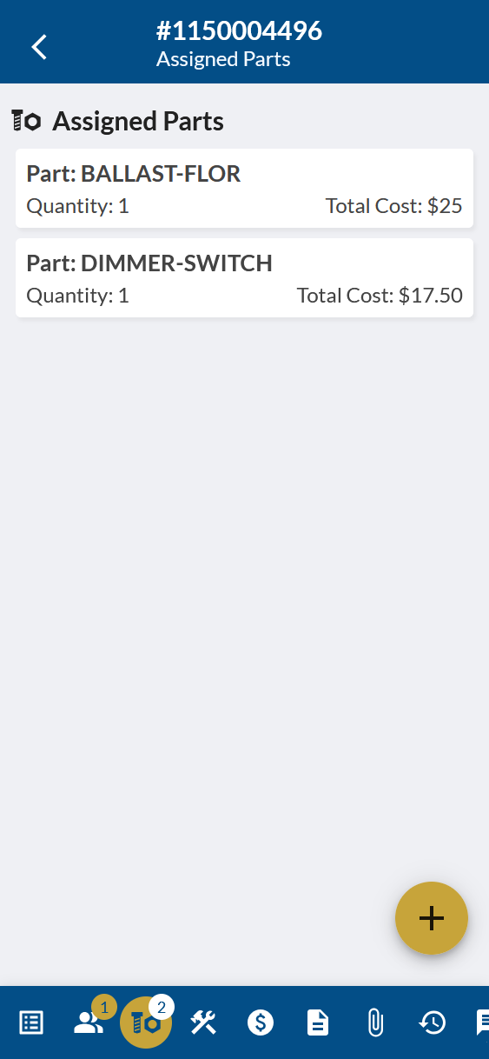Image resolution: width=489 pixels, height=1059 pixels.
Task: Open the paperclip attachments tab
Action: click(x=375, y=1022)
